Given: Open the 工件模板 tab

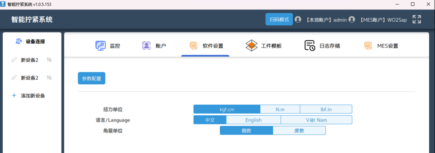Looking at the screenshot, I should tap(264, 46).
